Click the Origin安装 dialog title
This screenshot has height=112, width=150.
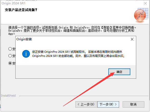pos(24,39)
